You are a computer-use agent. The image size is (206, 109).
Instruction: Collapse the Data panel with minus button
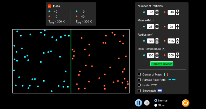(x=49, y=6)
